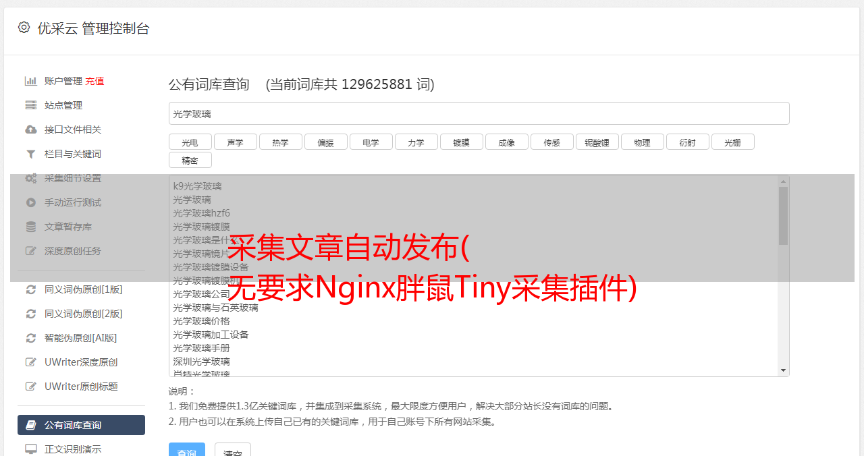The image size is (864, 456).
Task: Click the 清空 button
Action: point(233,451)
